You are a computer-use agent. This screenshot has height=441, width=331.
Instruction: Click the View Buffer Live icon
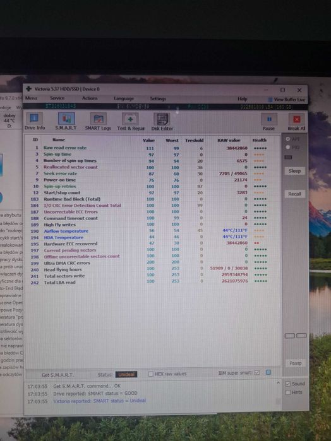[x=270, y=100]
